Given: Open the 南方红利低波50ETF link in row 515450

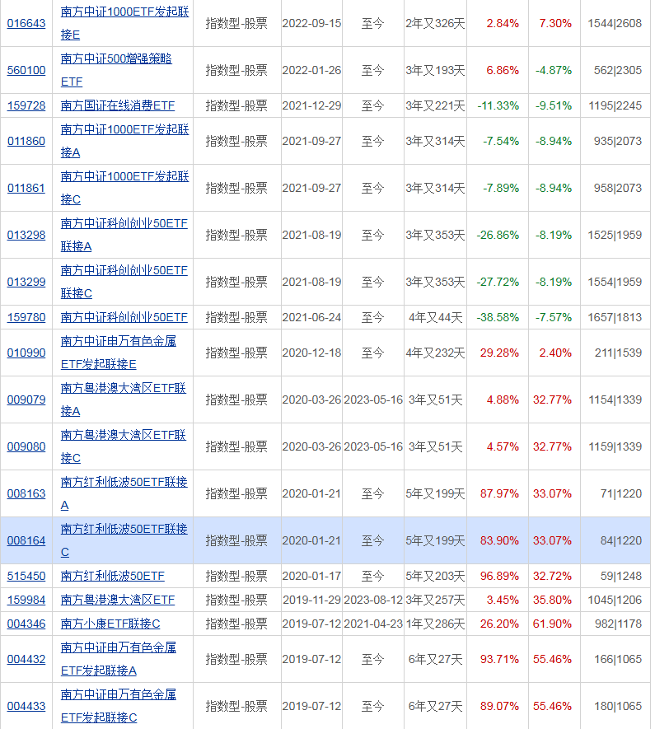Looking at the screenshot, I should pos(113,576).
